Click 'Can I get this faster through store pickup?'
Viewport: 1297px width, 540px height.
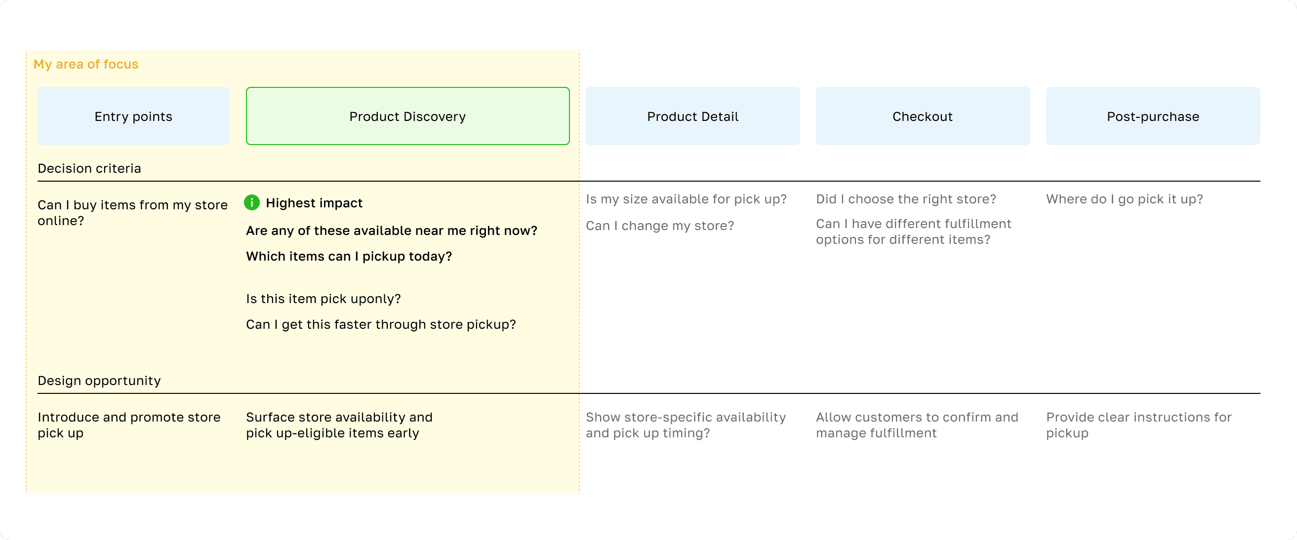tap(381, 325)
